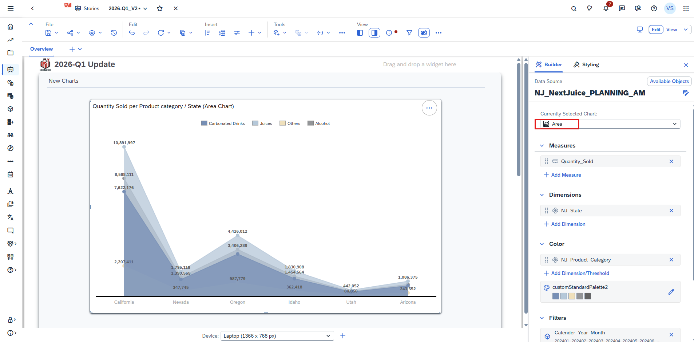Toggle the left side panel view icon
The width and height of the screenshot is (694, 342).
point(360,33)
